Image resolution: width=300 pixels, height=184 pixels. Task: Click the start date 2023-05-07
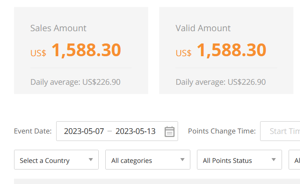84,131
